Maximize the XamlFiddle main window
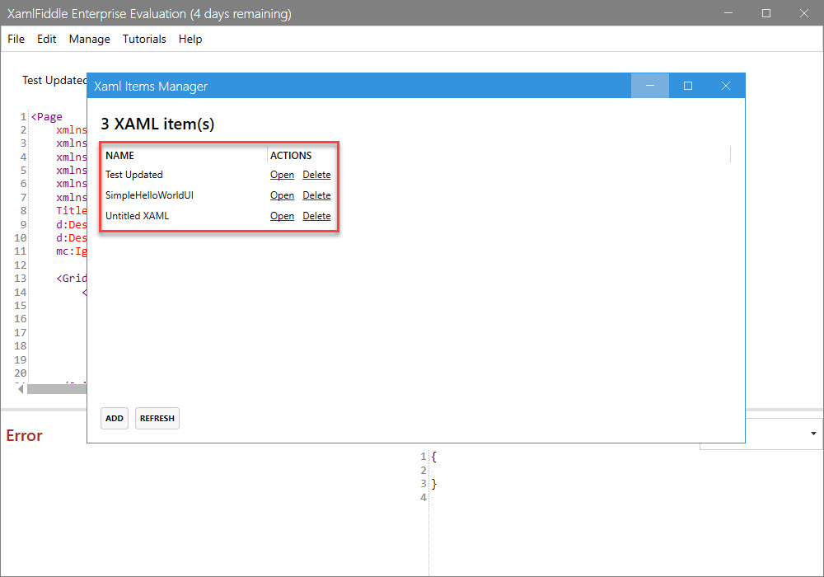The image size is (824, 577). [x=766, y=13]
